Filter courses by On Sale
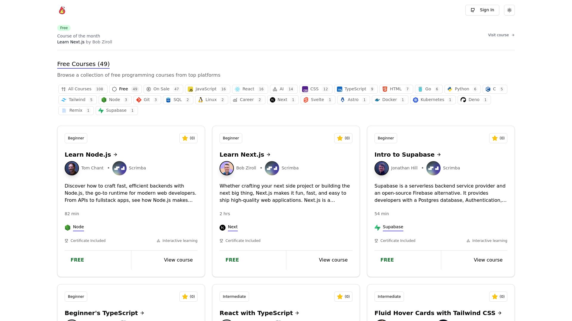Screen dimensions: 572x321 [x=163, y=89]
